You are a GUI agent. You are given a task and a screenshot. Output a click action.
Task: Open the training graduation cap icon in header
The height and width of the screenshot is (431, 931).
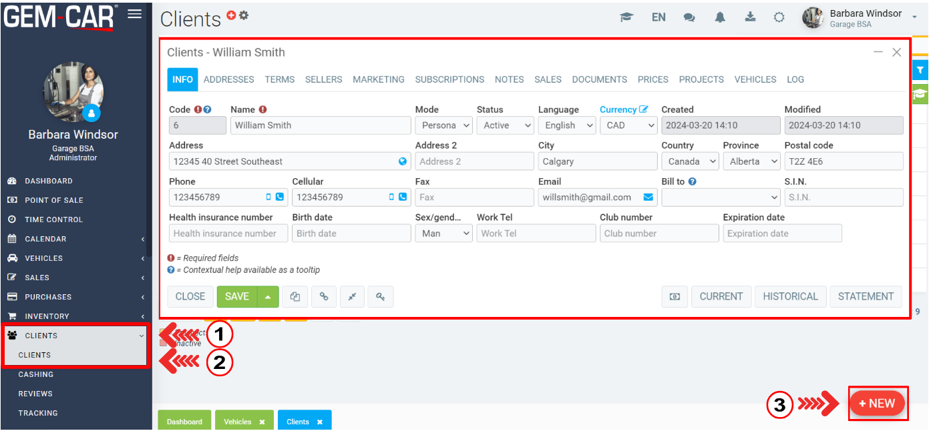point(626,18)
